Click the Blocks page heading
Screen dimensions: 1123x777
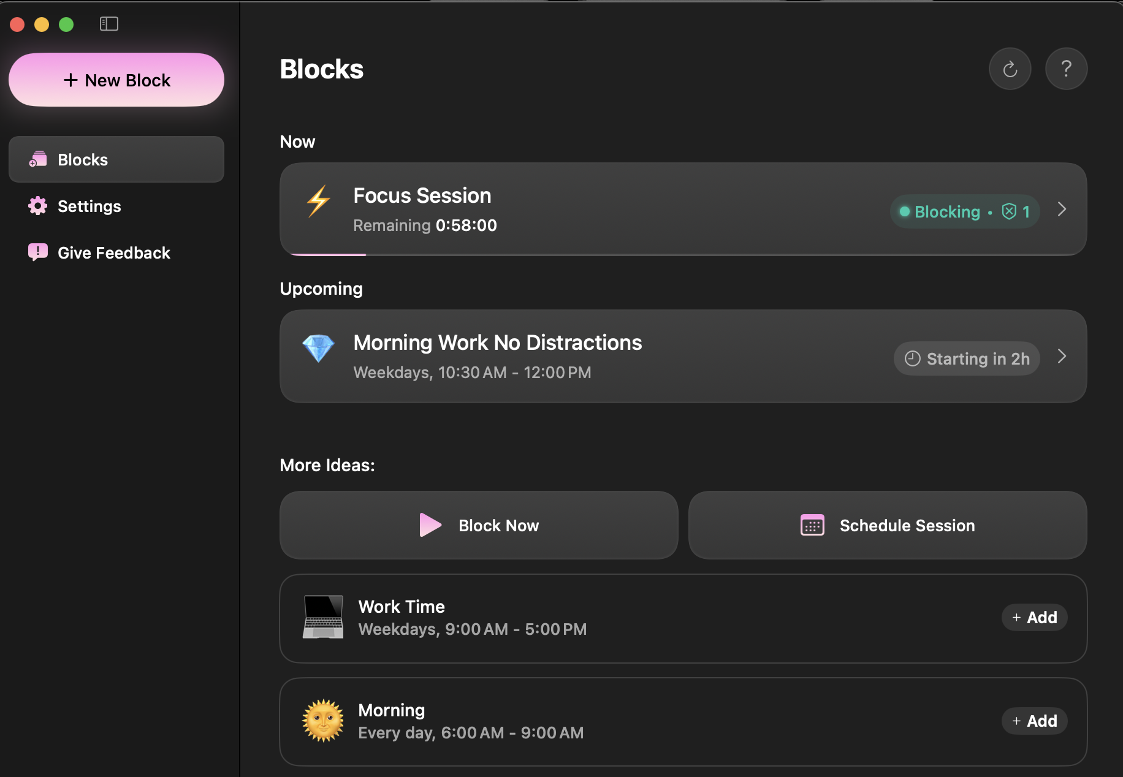pos(322,69)
